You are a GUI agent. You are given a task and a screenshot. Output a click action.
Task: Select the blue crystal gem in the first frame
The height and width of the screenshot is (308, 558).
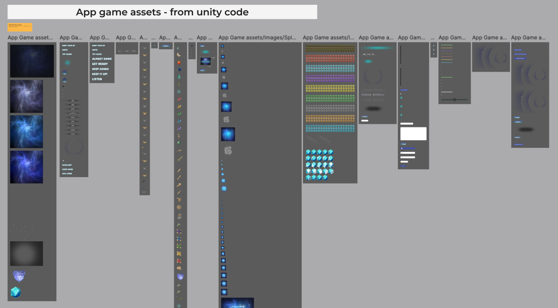pos(16,292)
